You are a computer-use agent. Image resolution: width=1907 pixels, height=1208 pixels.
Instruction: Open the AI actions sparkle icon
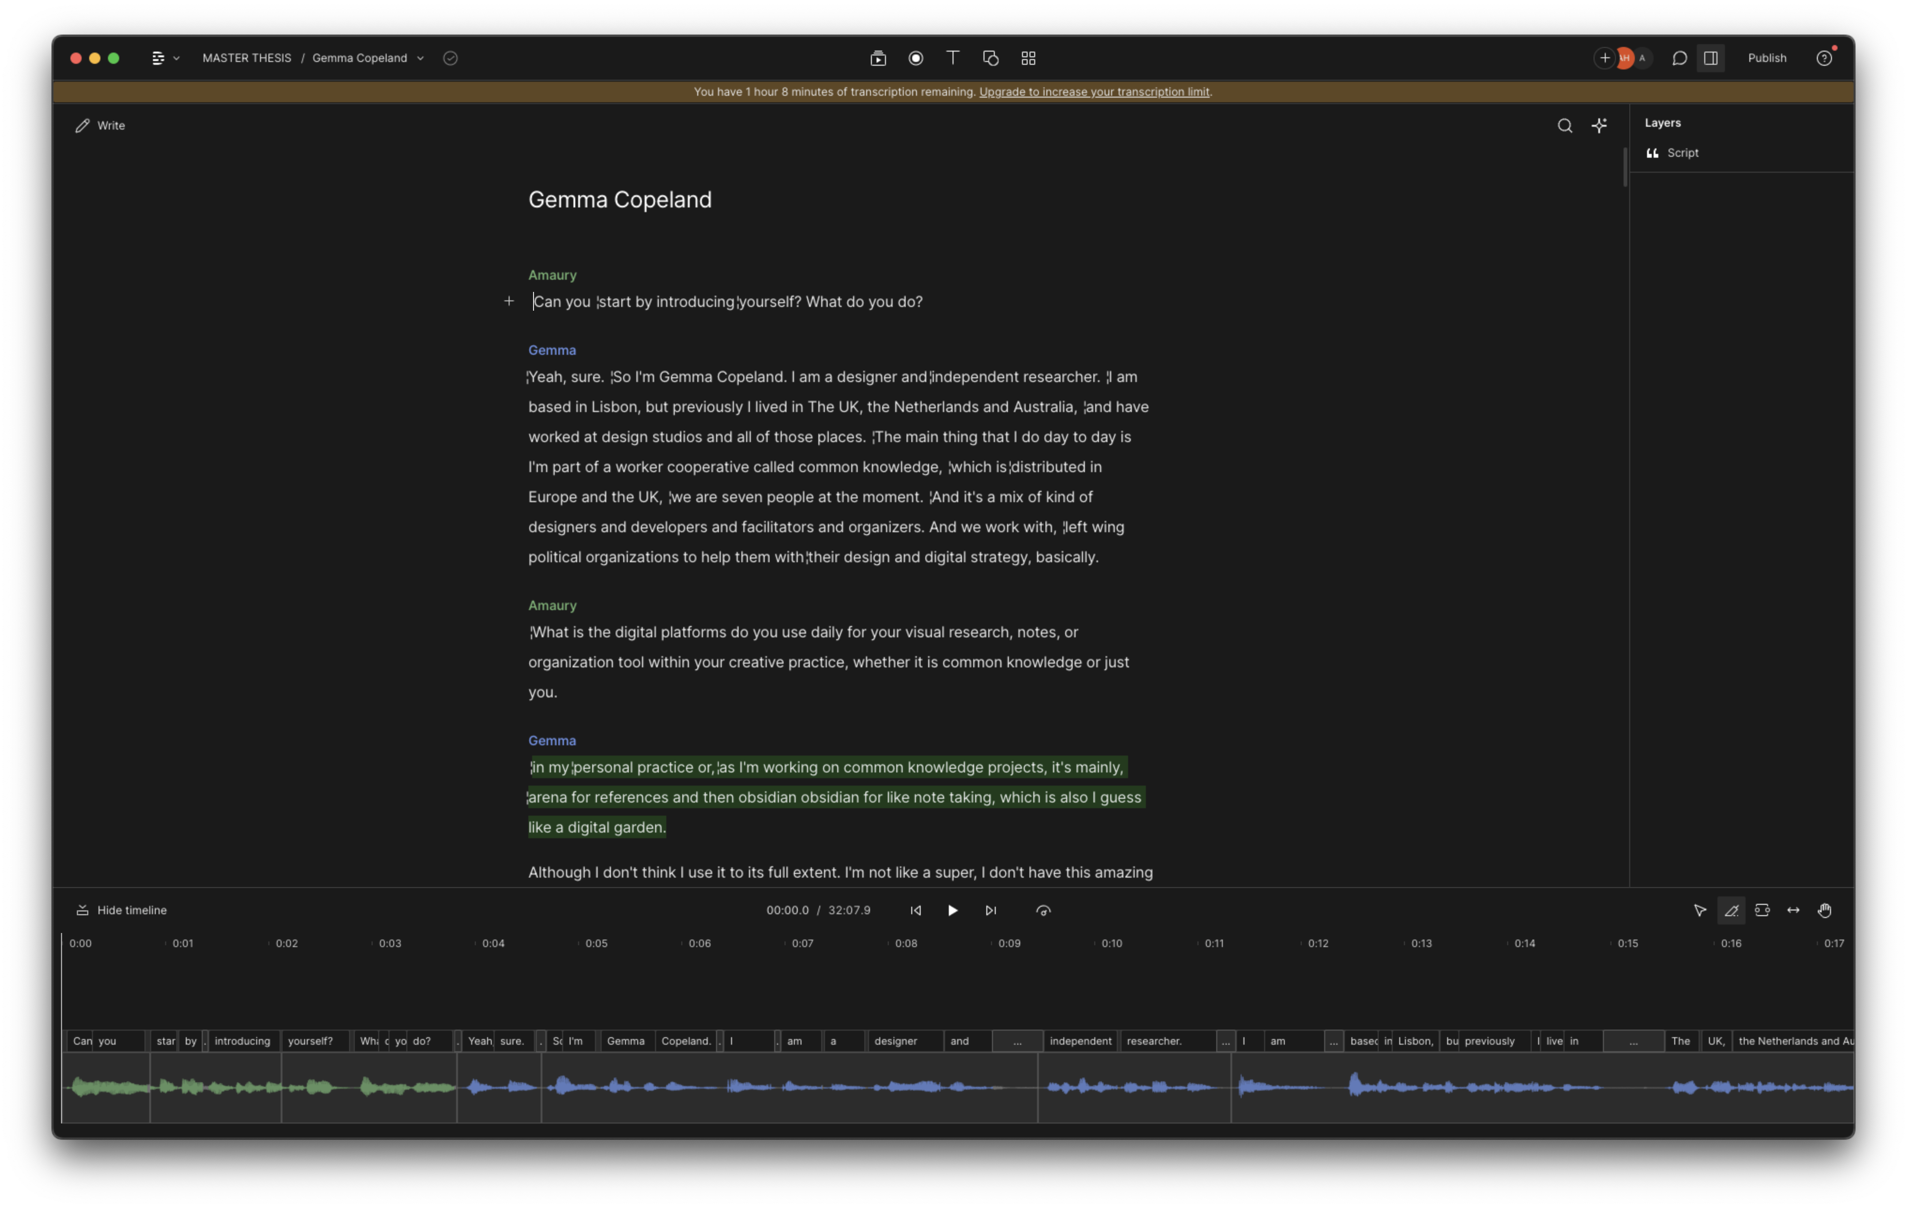1599,125
